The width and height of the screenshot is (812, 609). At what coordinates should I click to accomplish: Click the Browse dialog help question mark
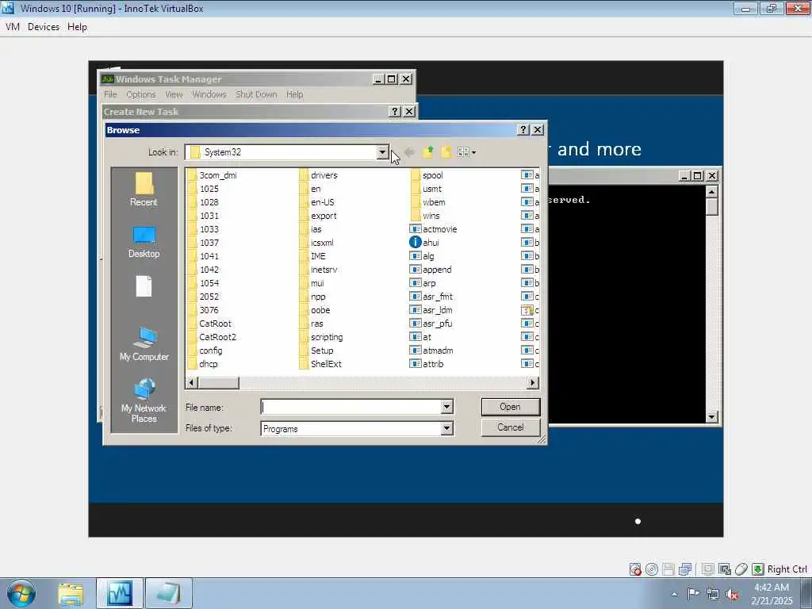pos(523,130)
